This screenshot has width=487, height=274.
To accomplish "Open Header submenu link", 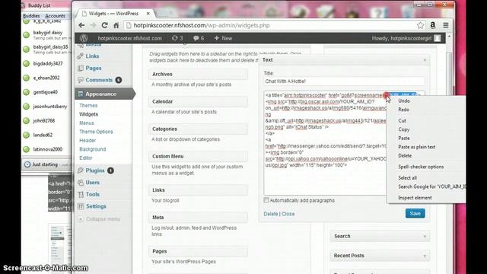I will tap(88, 140).
